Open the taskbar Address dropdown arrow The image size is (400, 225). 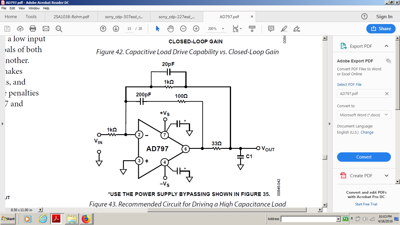[339, 219]
